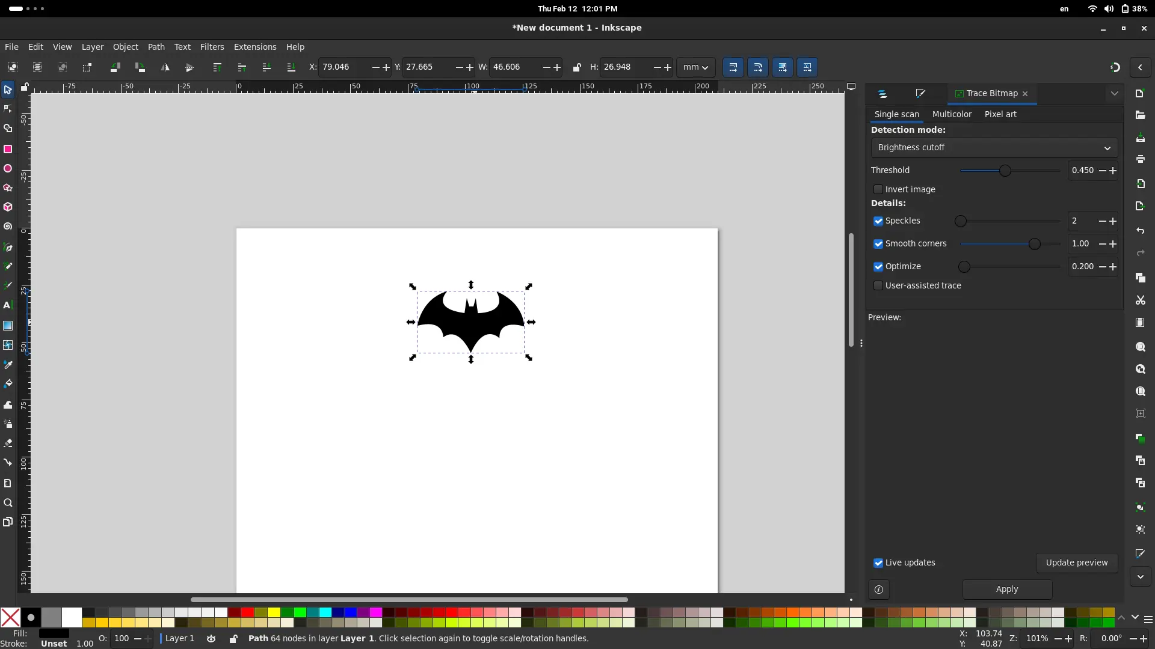Select the Text tool
This screenshot has width=1155, height=649.
point(8,305)
